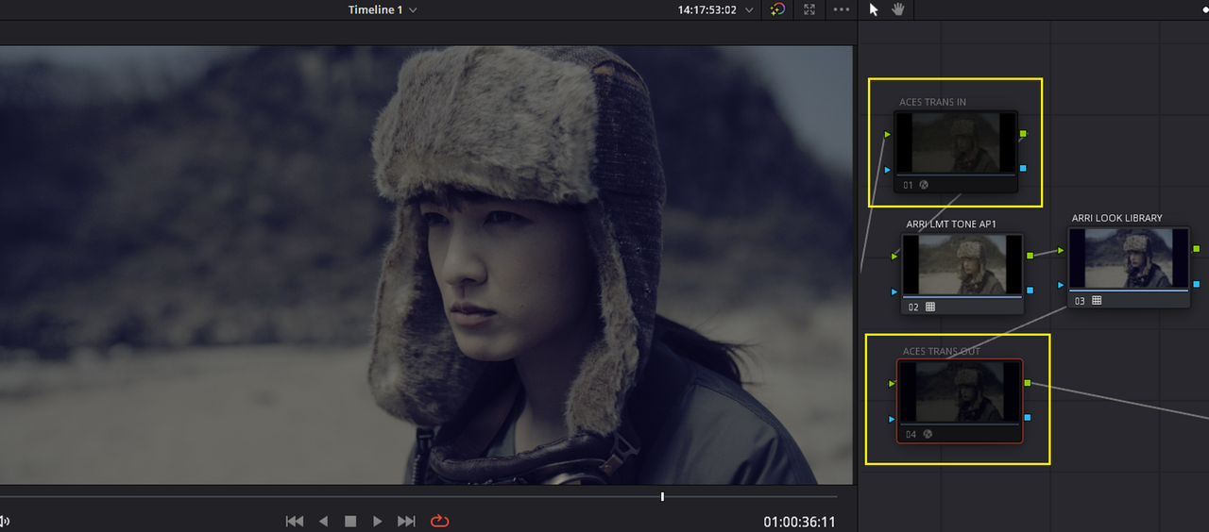The height and width of the screenshot is (532, 1209).
Task: Open the source timecode 14:17:53:02 dropdown
Action: pyautogui.click(x=716, y=9)
